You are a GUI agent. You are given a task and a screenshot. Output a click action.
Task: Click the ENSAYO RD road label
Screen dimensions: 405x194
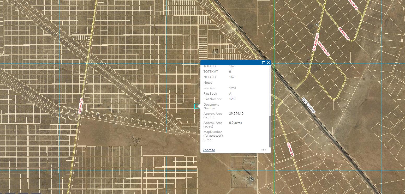coord(290,149)
